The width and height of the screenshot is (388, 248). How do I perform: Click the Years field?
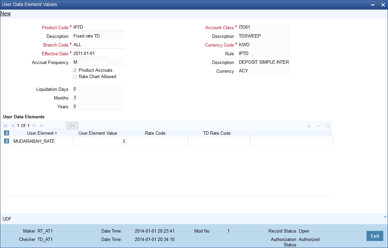98,107
